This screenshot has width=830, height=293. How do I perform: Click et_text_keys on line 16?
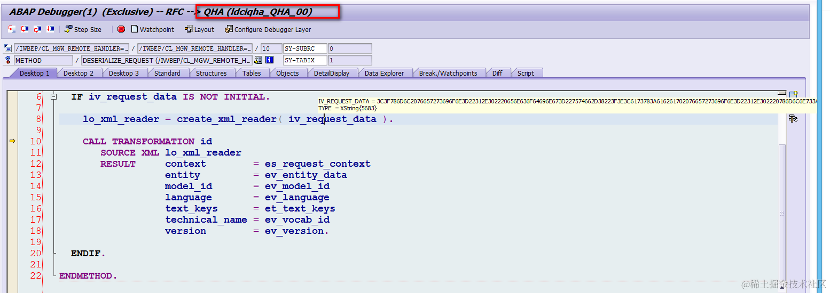pos(300,209)
